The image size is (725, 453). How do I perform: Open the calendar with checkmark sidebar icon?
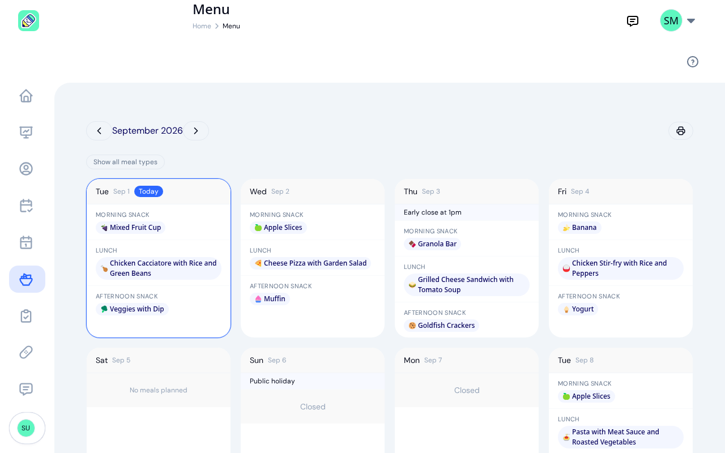[26, 206]
